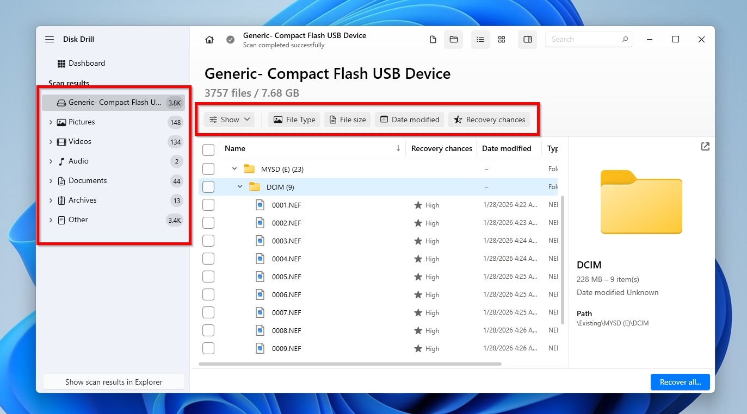Switch to grid view layout

coord(501,39)
